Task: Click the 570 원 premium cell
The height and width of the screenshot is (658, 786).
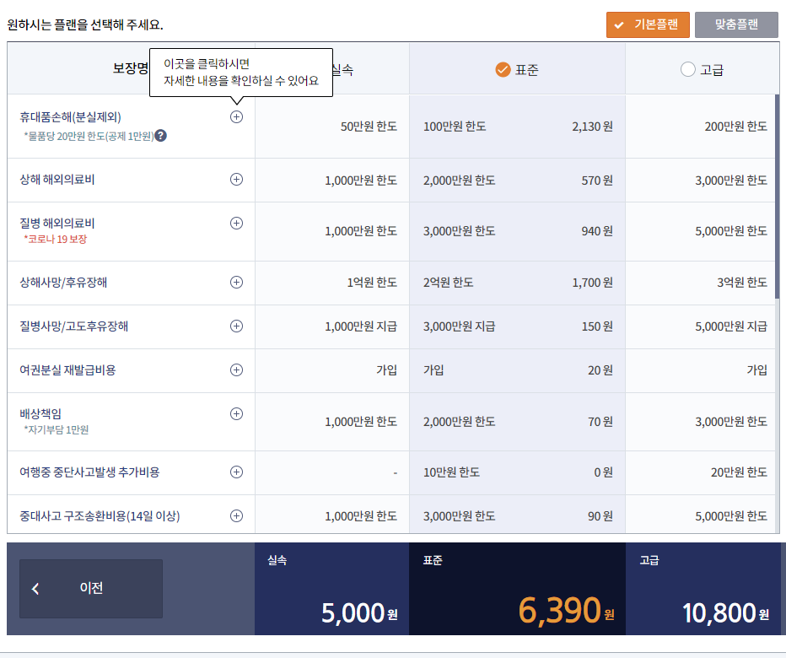Action: [597, 181]
